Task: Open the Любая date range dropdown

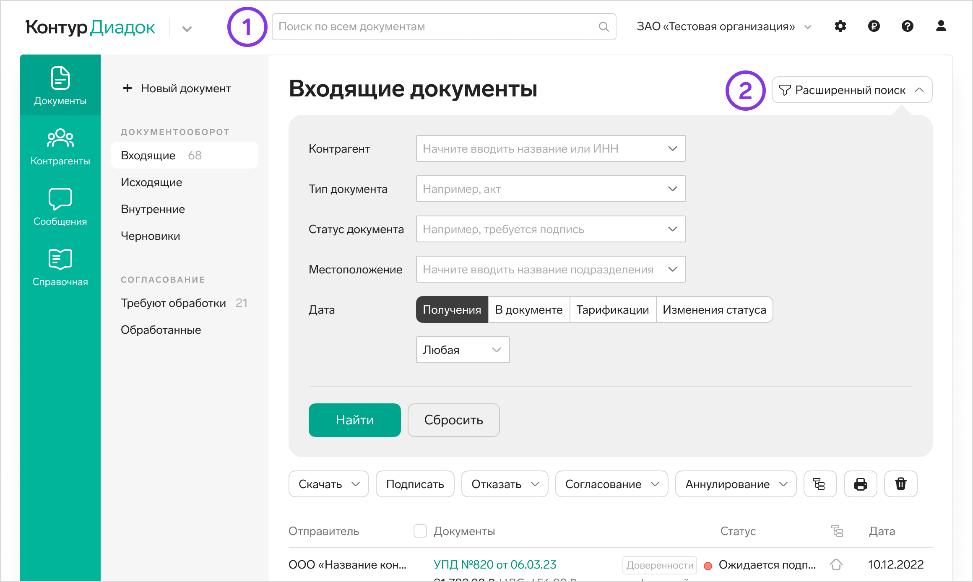Action: 463,350
